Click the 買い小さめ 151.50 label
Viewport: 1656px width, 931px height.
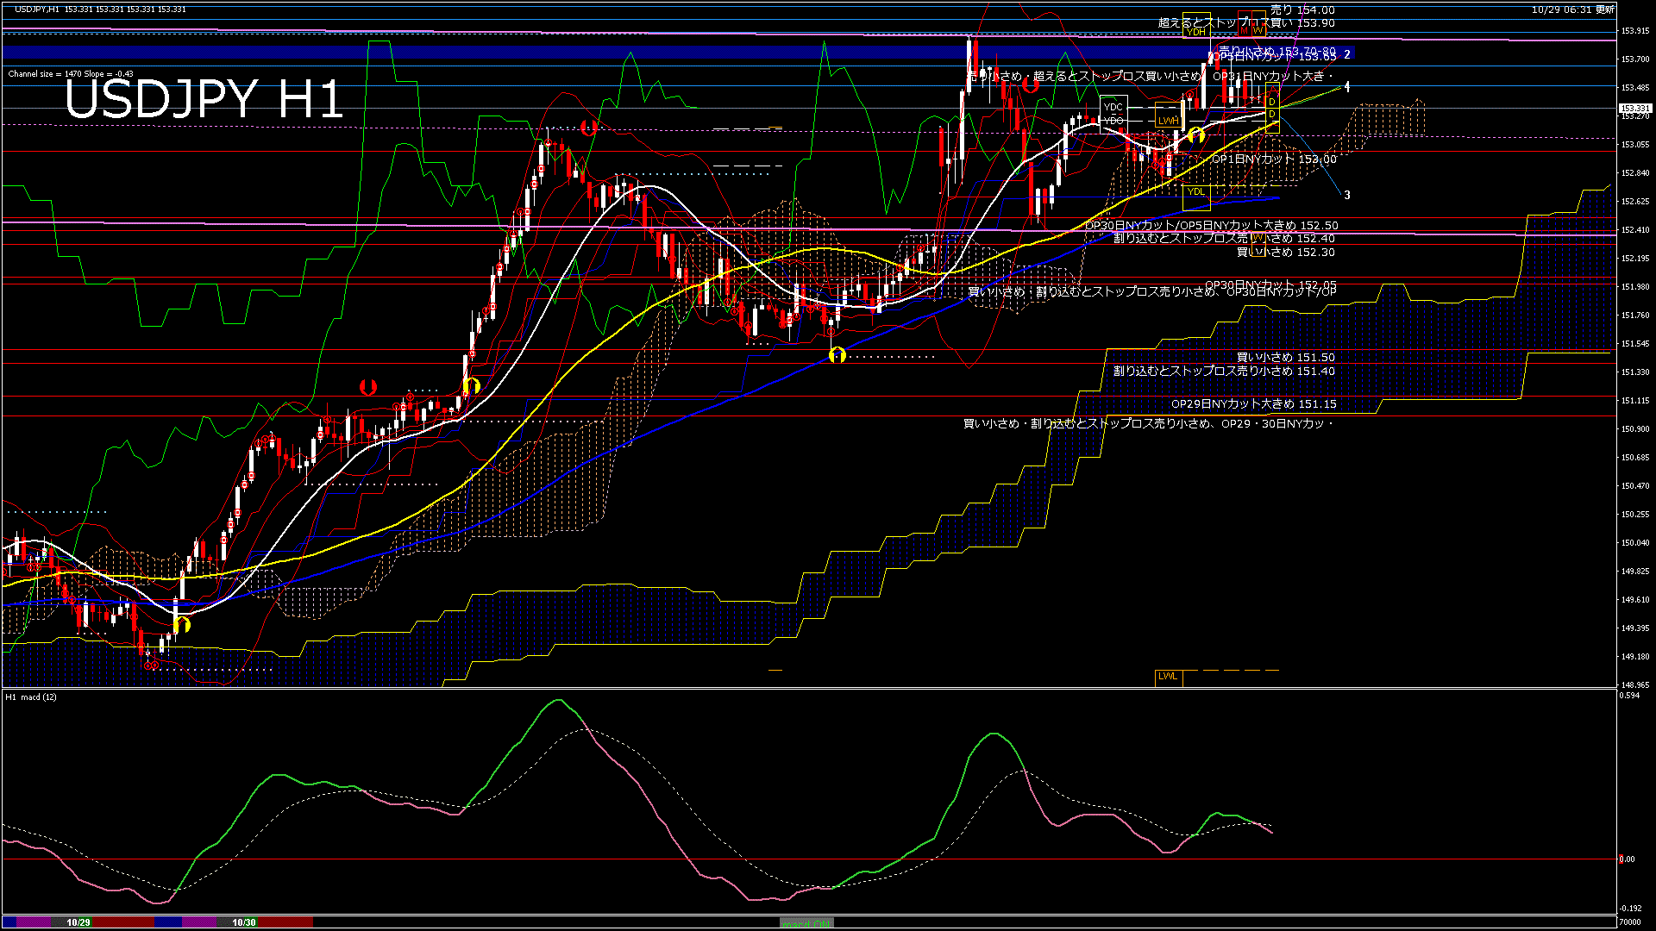click(x=1286, y=358)
